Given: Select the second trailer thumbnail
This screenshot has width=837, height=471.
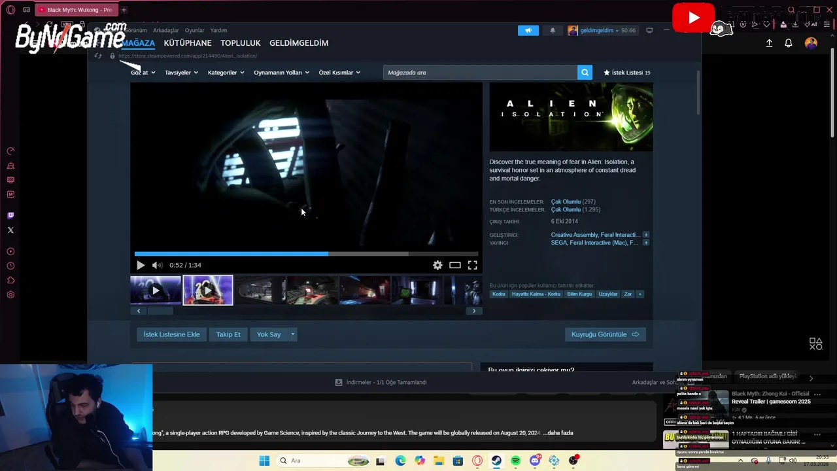Looking at the screenshot, I should pyautogui.click(x=208, y=290).
